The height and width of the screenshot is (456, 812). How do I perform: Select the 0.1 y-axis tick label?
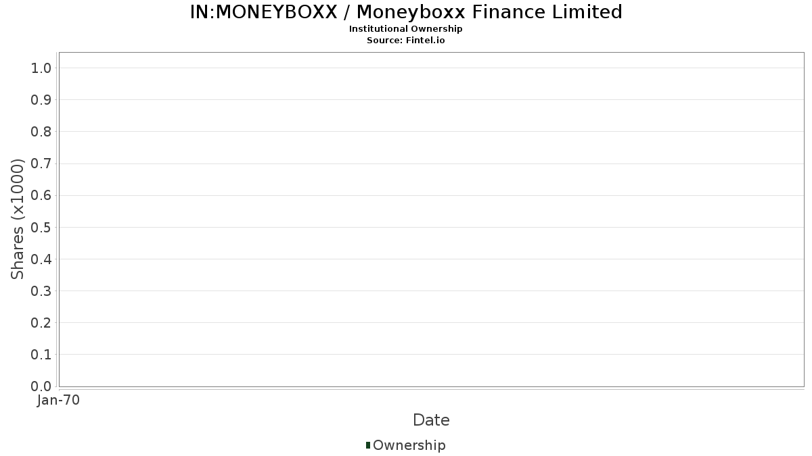[x=41, y=355]
